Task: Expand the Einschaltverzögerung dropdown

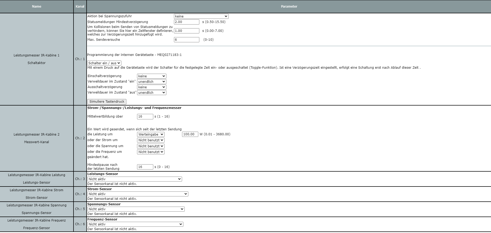Action: tap(152, 76)
